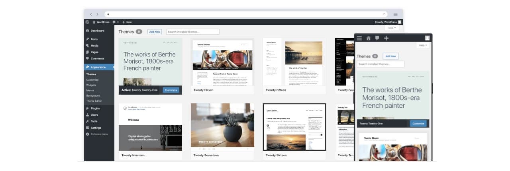Open the hamburger menu in mobile view

[x=359, y=38]
